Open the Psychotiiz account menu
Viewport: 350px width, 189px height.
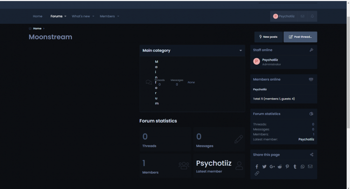pyautogui.click(x=284, y=16)
